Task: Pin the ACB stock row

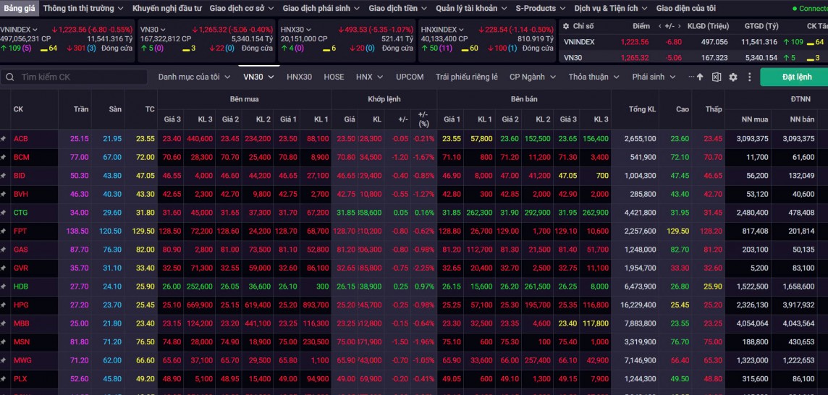Action: click(4, 139)
